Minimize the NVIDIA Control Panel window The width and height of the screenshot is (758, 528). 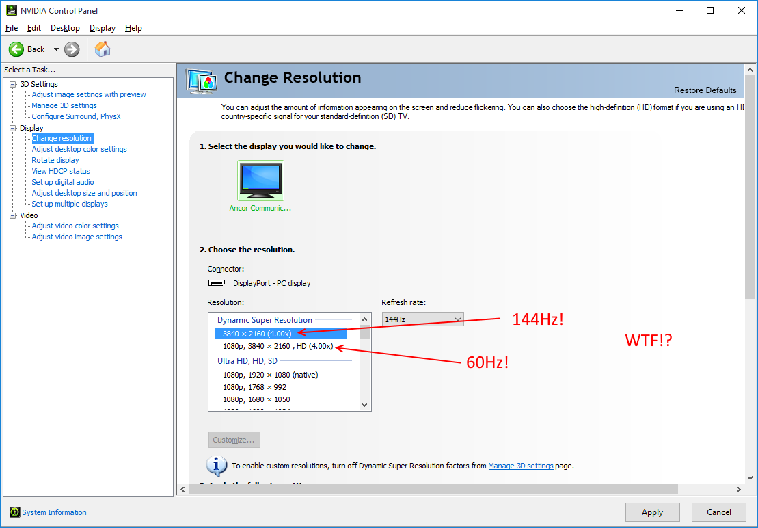[678, 10]
